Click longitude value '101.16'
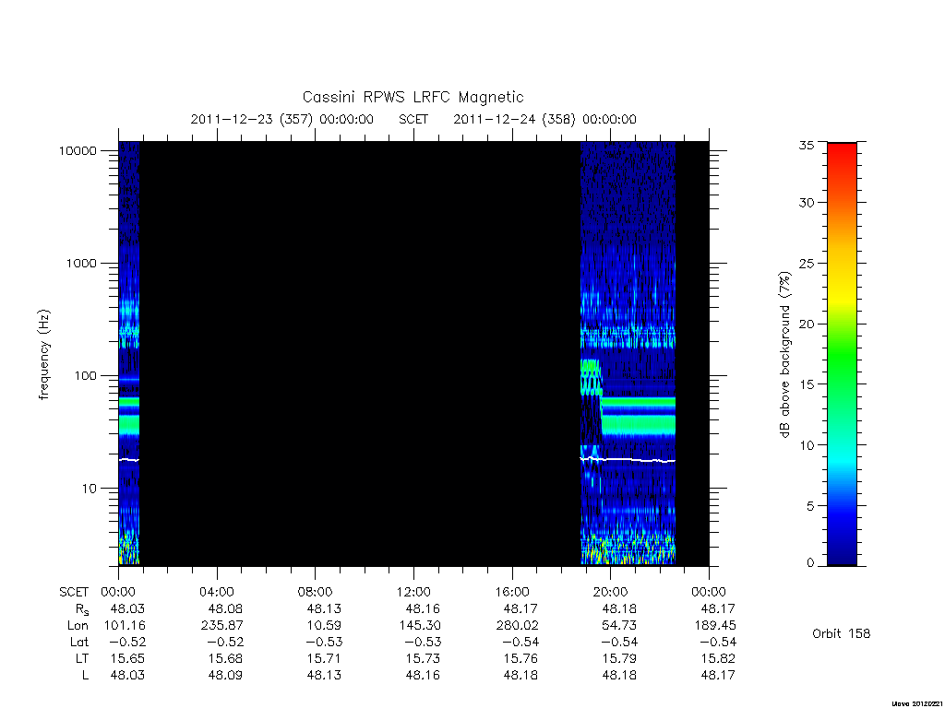 point(125,625)
